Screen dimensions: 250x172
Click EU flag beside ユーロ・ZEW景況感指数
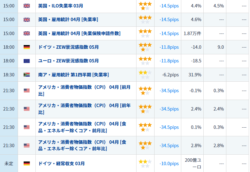(x=27, y=61)
